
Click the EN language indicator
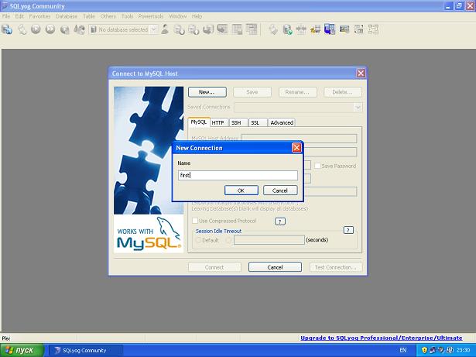tap(402, 350)
